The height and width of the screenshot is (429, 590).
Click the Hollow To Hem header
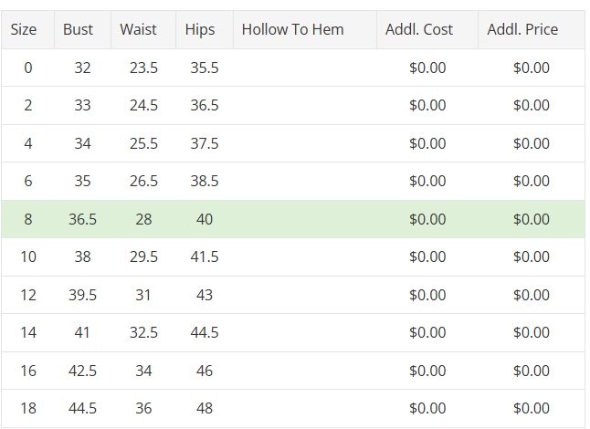coord(293,29)
